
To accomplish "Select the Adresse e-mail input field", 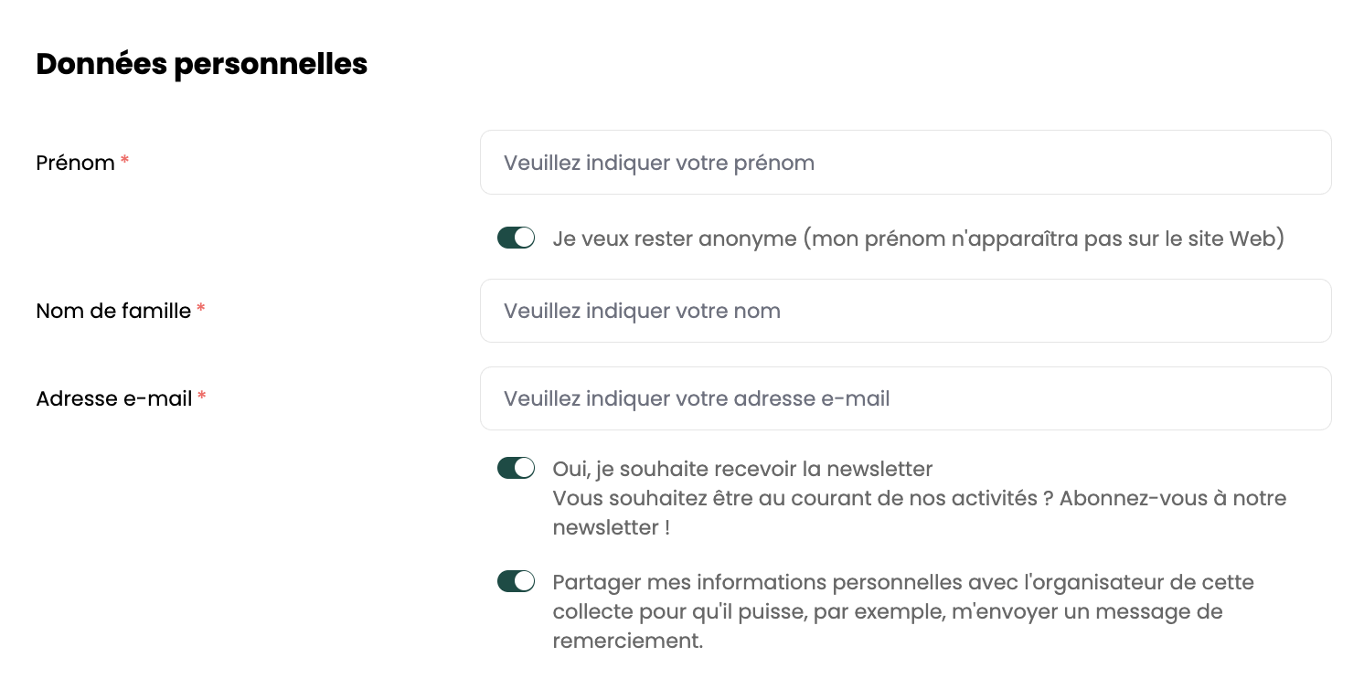I will [x=905, y=398].
